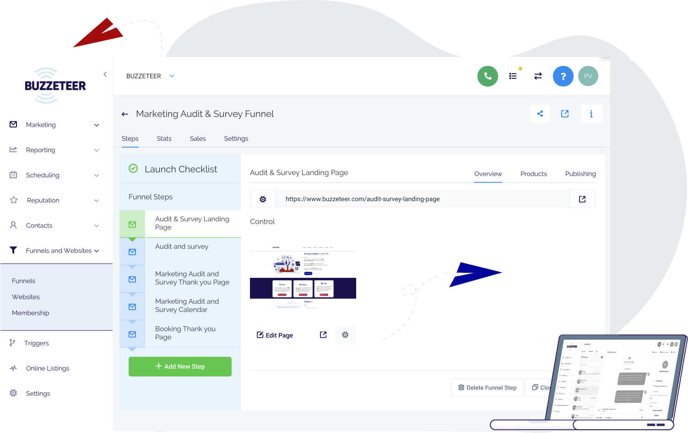Expand the Reputation menu chevron
Viewport: 688px width, 433px height.
click(x=97, y=200)
